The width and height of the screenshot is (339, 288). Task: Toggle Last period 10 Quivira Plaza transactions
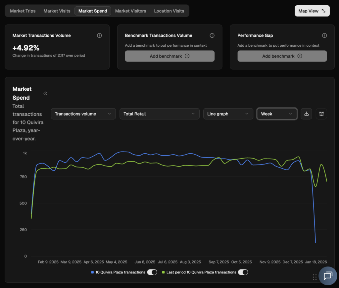click(x=243, y=272)
